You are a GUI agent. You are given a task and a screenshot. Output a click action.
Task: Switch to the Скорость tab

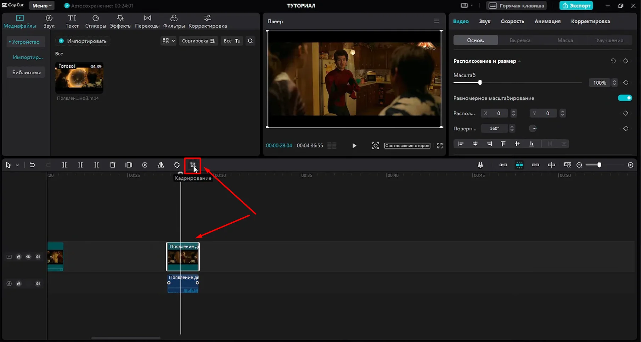tap(512, 21)
